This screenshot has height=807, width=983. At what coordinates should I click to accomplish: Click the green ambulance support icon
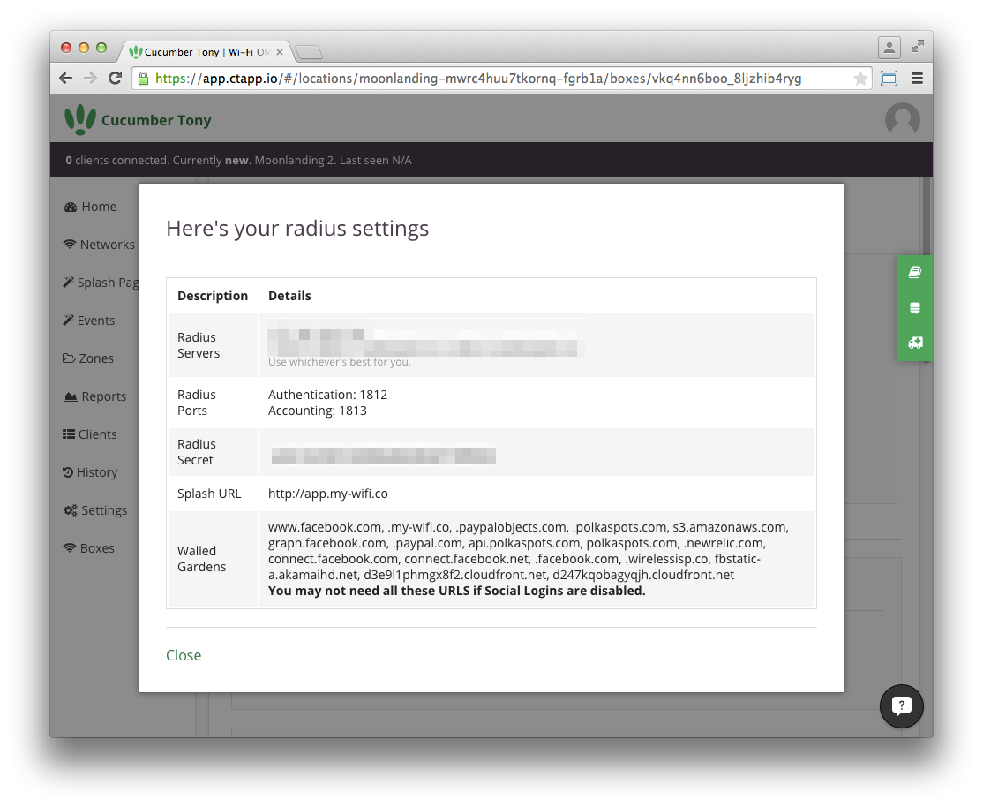click(x=915, y=343)
